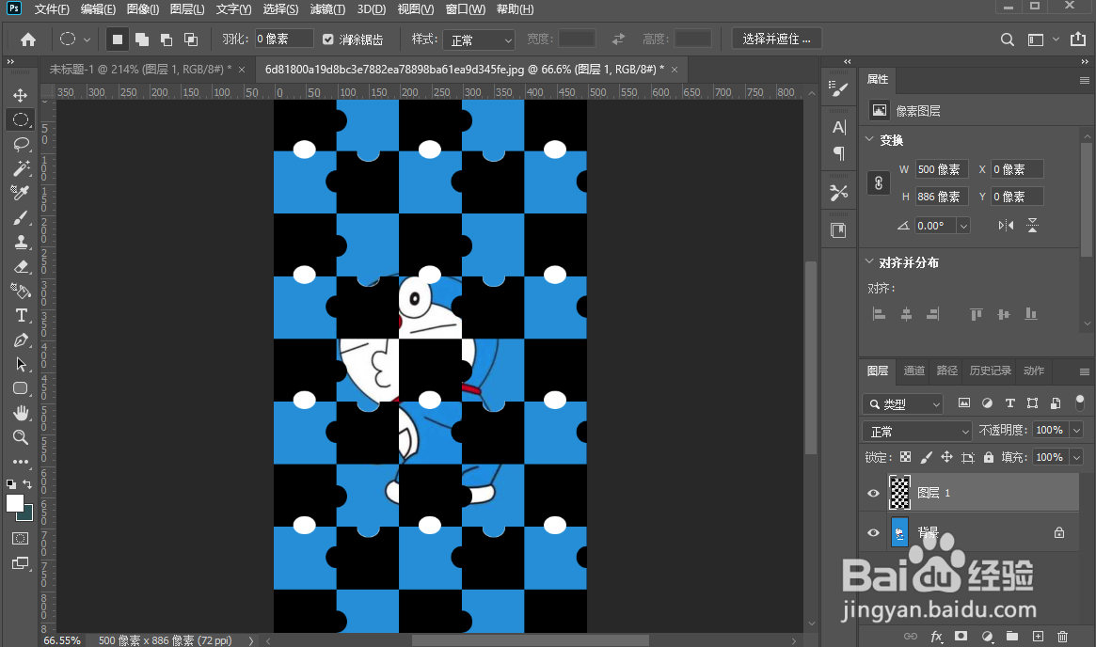Select the Eraser tool

pos(21,266)
